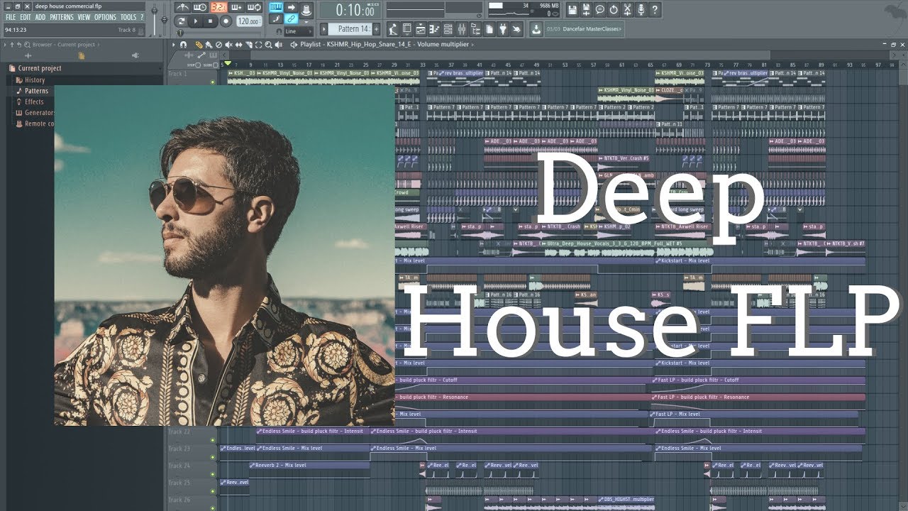Viewport: 908px width, 511px height.
Task: Enable overdub blend recording button
Action: (x=236, y=7)
